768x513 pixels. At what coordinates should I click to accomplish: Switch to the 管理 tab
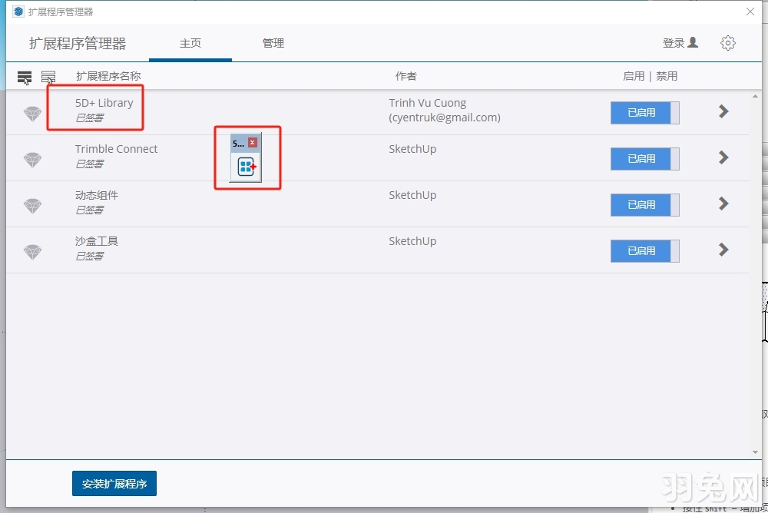coord(273,44)
